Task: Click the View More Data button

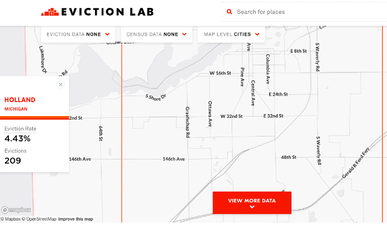Action: 252,202
